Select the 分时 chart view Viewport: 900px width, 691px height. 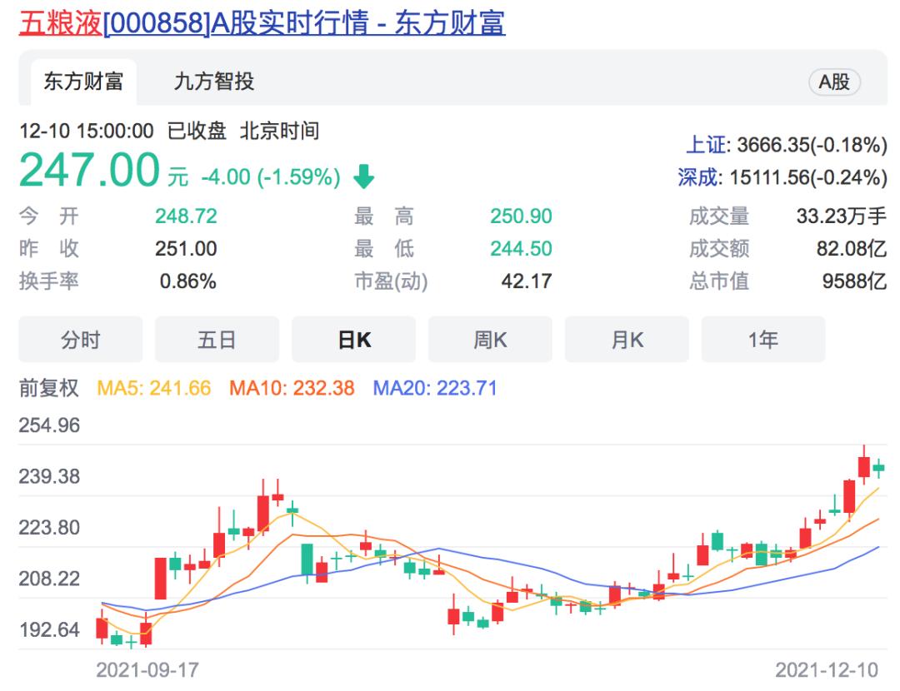click(80, 340)
